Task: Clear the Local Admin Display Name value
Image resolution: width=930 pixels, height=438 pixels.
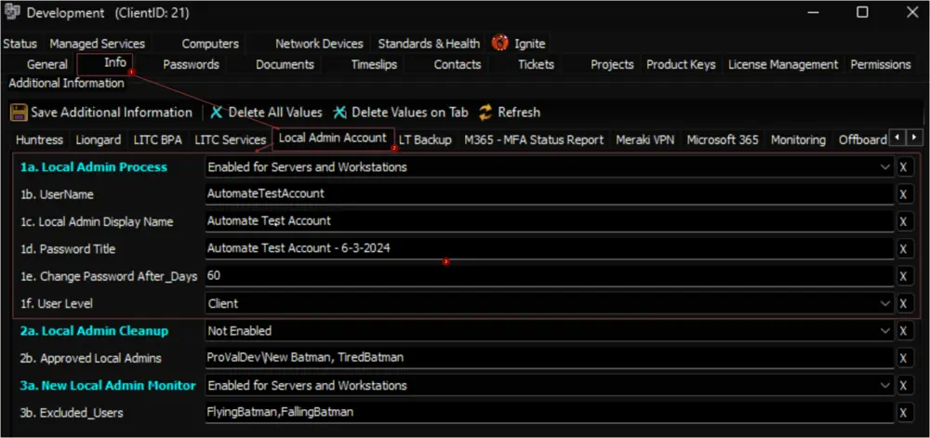Action: point(904,221)
